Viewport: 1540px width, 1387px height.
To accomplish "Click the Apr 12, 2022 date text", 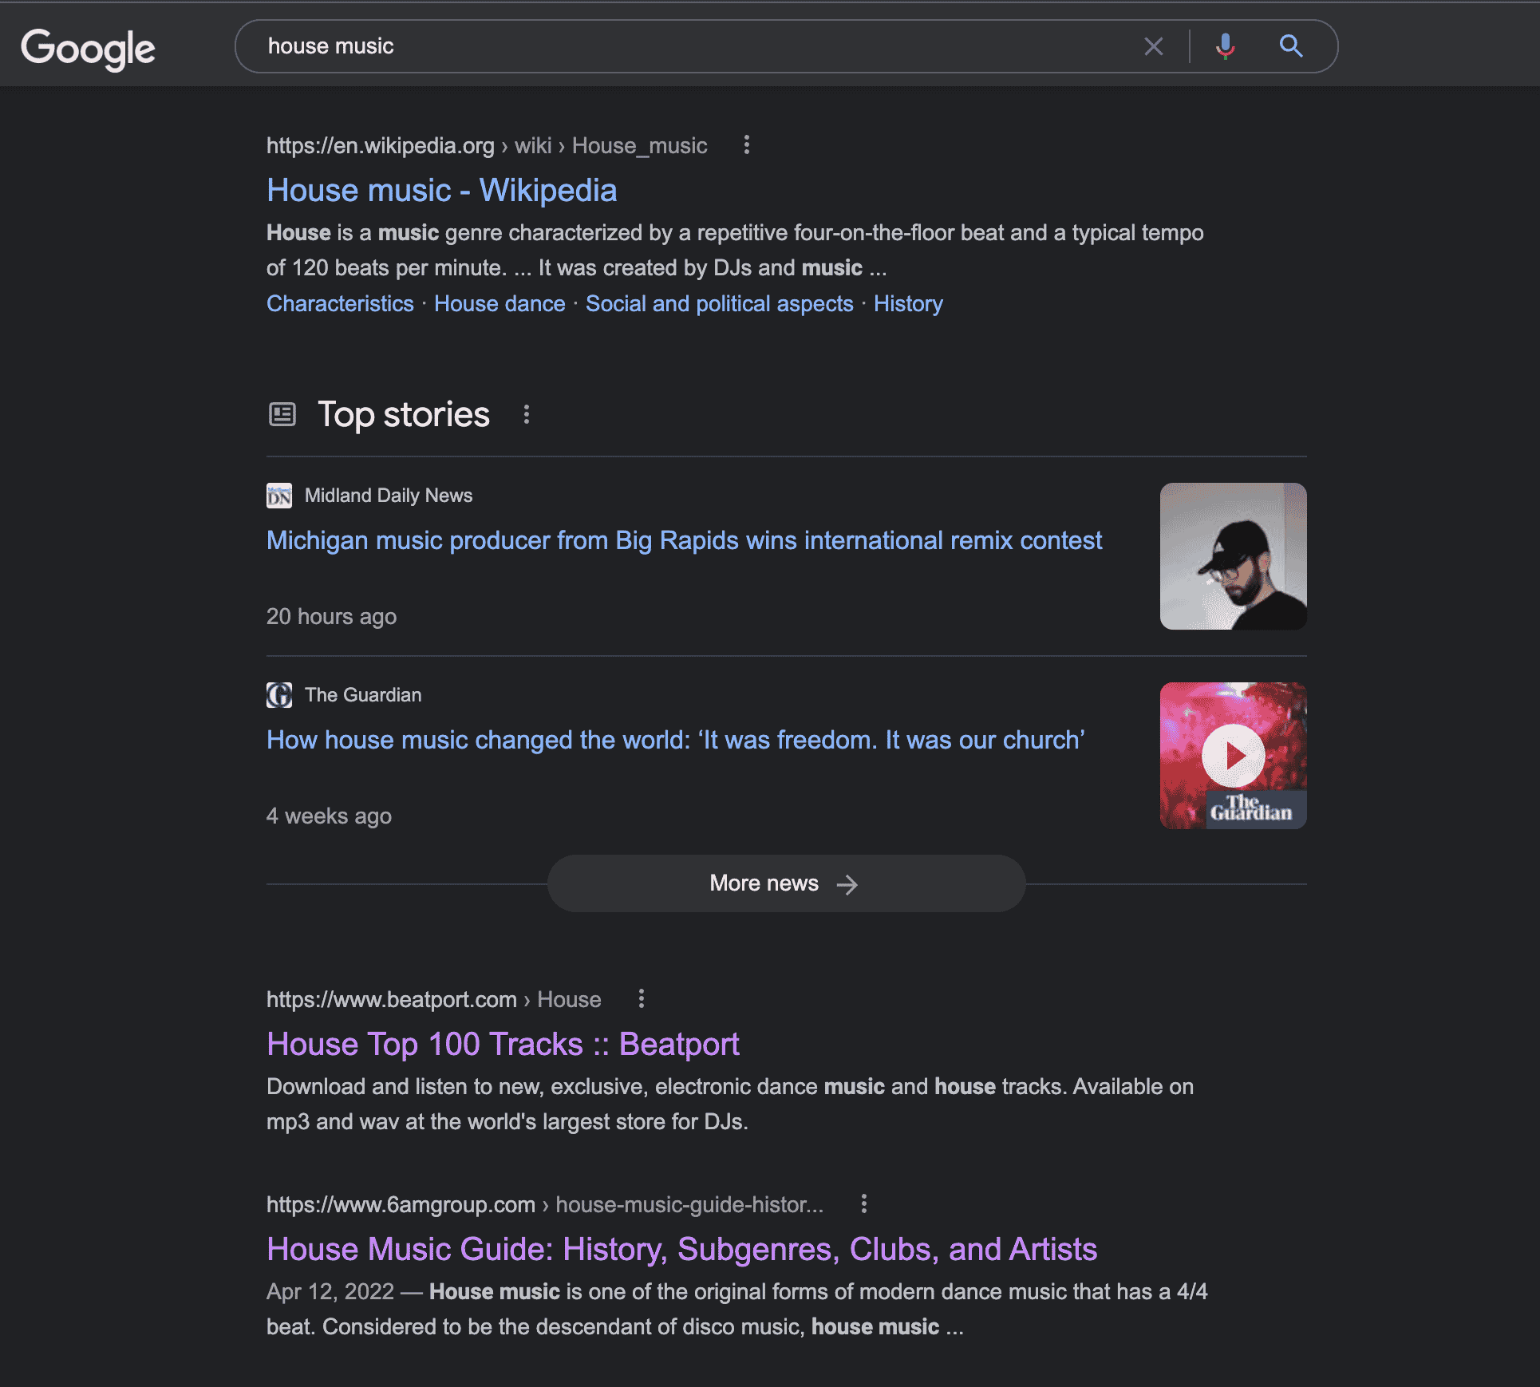I will click(x=330, y=1291).
